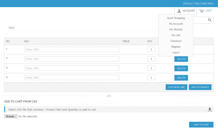Go to My Wishlist
218x131 pixels.
coord(176,29)
